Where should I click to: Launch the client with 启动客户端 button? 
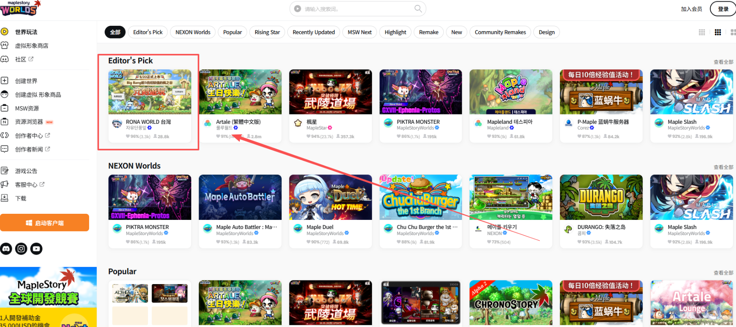pos(45,223)
